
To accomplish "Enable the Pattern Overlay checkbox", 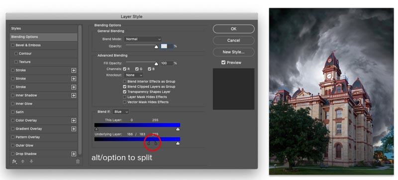I will pyautogui.click(x=13, y=137).
